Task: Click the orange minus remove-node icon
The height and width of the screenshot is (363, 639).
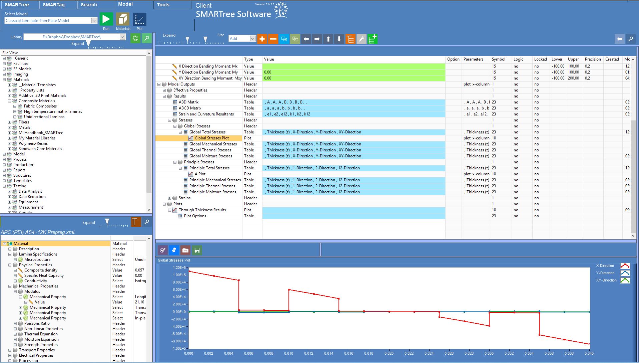Action: point(273,39)
